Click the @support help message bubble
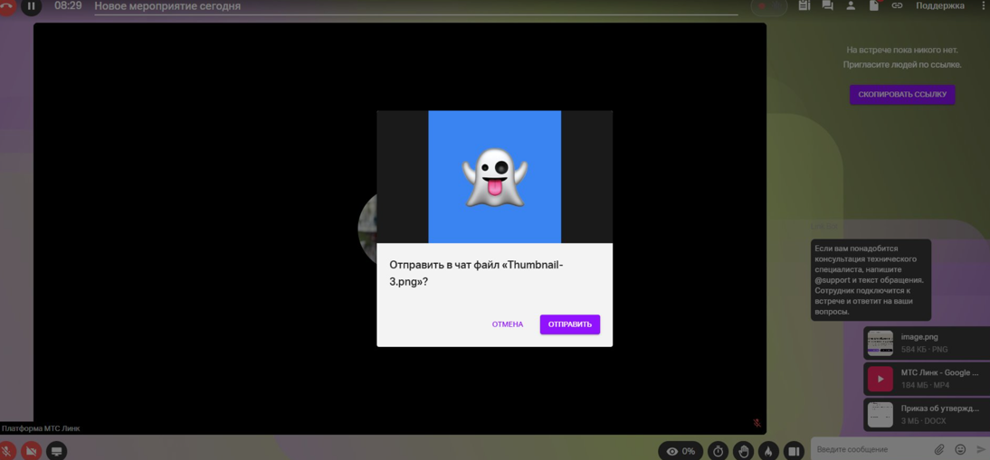This screenshot has width=990, height=460. click(871, 280)
